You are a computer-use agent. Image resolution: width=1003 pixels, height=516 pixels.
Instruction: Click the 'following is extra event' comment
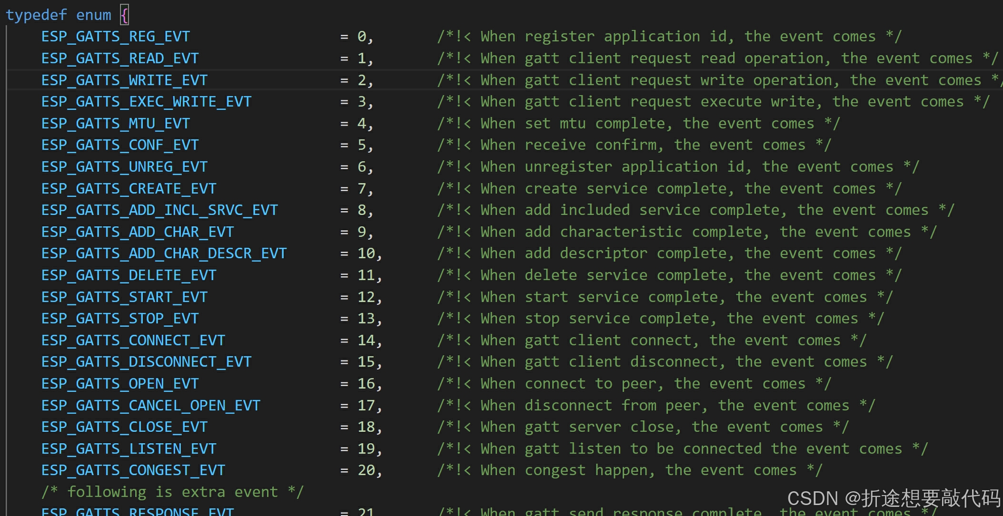[x=172, y=492]
